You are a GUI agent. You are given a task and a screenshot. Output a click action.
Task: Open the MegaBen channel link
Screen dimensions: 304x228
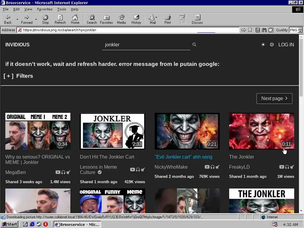point(15,172)
